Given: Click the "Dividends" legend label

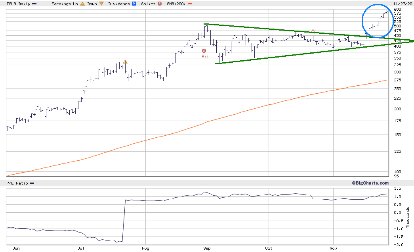Looking at the screenshot, I should click(x=119, y=4).
